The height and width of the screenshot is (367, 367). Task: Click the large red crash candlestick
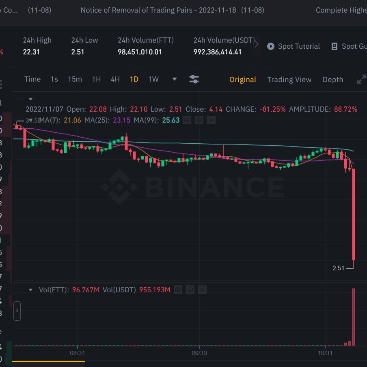click(354, 214)
